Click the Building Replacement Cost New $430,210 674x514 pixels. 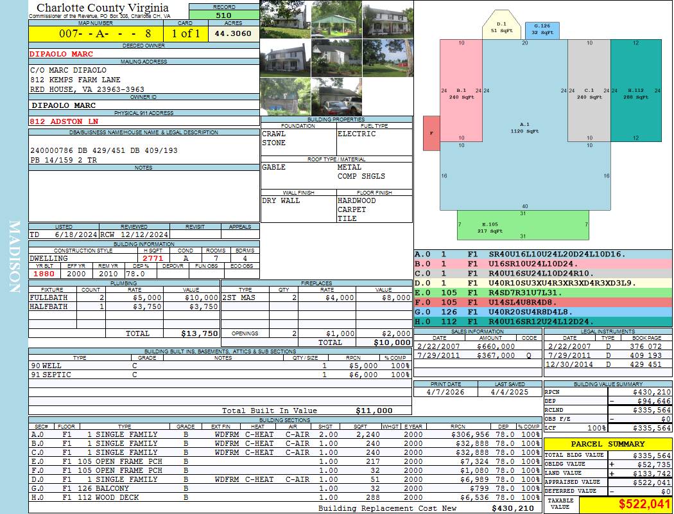tap(513, 508)
